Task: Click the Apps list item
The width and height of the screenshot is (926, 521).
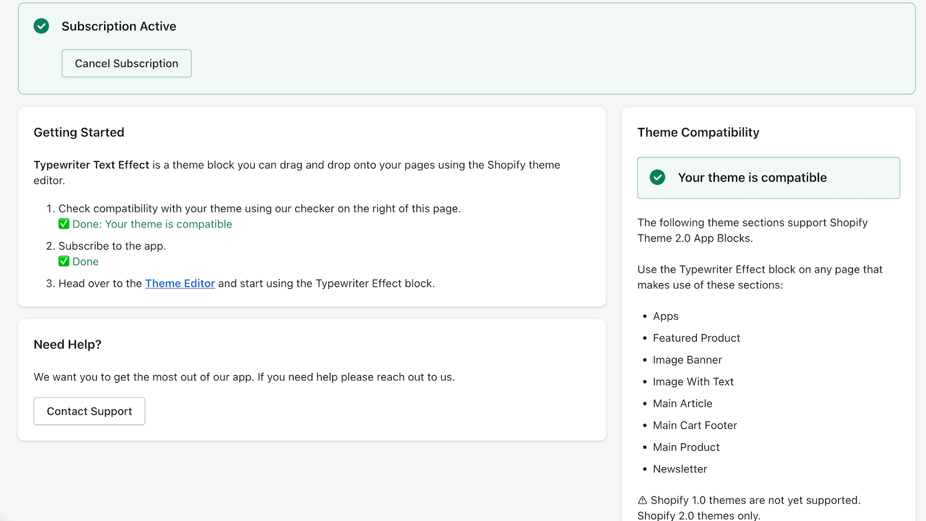Action: [x=666, y=316]
